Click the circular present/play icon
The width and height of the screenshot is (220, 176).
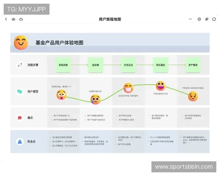[199, 19]
